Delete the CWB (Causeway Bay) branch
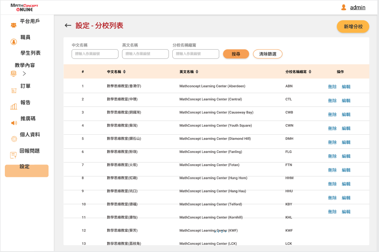 coord(332,115)
